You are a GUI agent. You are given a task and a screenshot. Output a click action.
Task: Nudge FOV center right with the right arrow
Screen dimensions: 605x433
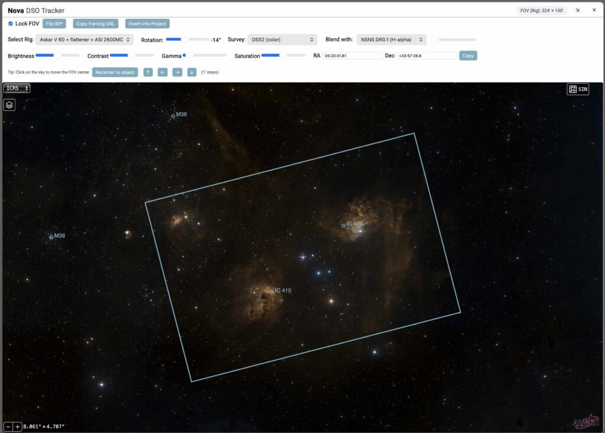point(177,72)
